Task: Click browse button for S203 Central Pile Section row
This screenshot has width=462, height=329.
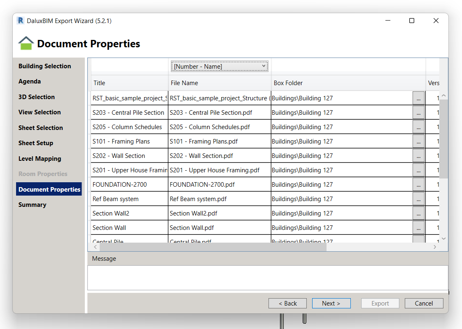Action: click(x=418, y=113)
